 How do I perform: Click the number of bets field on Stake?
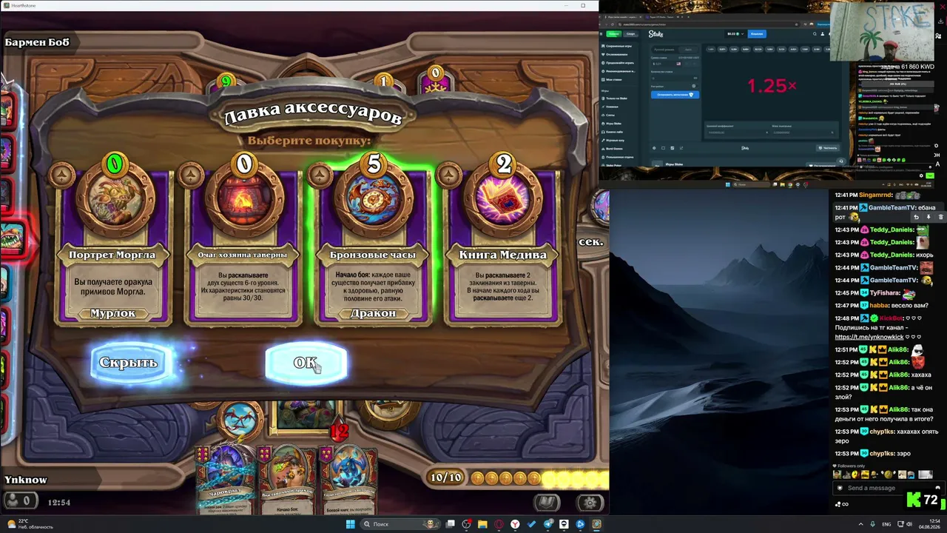[x=674, y=78]
